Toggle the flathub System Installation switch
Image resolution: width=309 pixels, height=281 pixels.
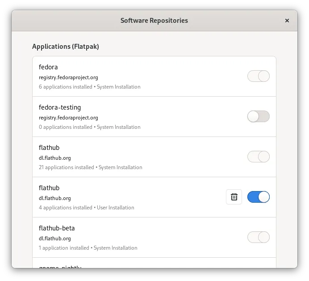(259, 157)
